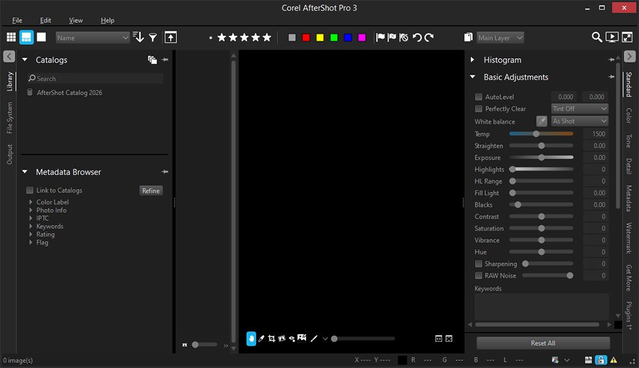Screen dimensions: 639x368
Task: Open the View menu
Action: 76,20
